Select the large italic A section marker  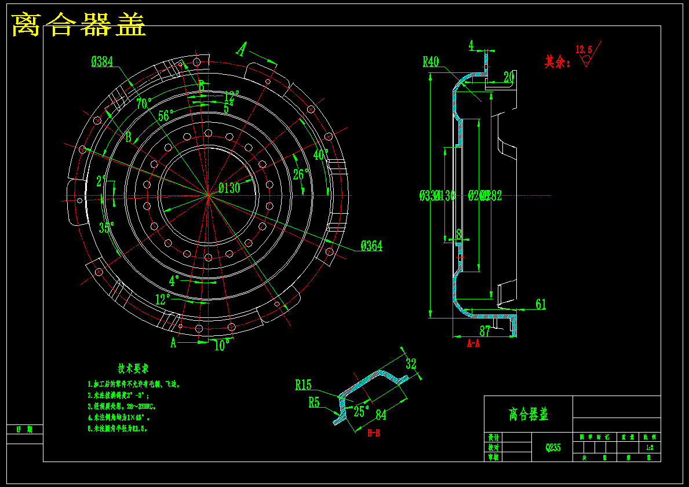click(241, 49)
